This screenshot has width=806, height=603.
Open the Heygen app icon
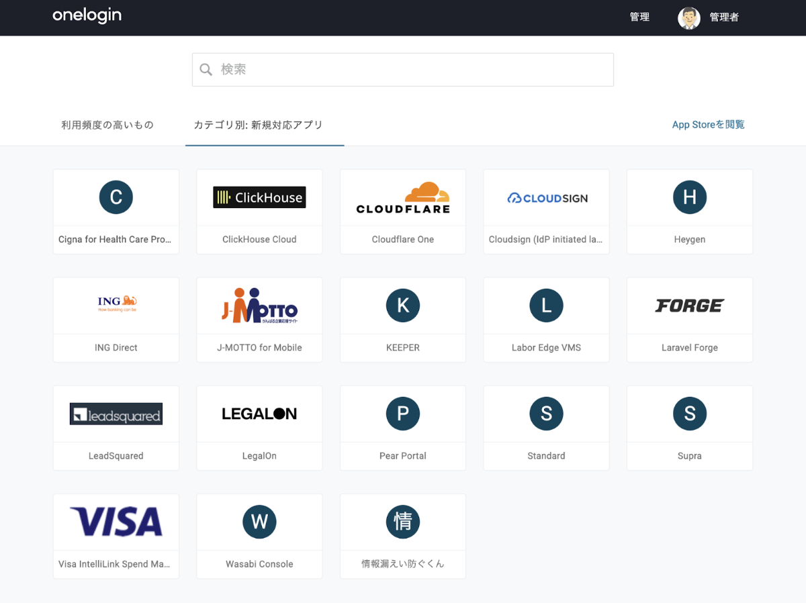pos(689,197)
